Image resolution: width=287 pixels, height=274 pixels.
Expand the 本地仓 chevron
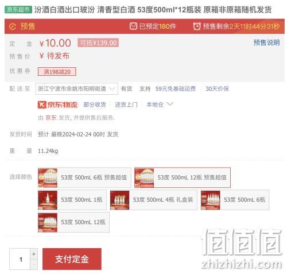[170, 104]
